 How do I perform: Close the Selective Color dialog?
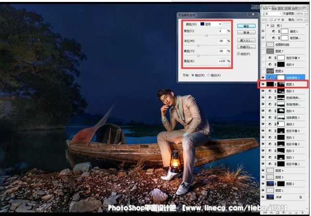click(253, 14)
